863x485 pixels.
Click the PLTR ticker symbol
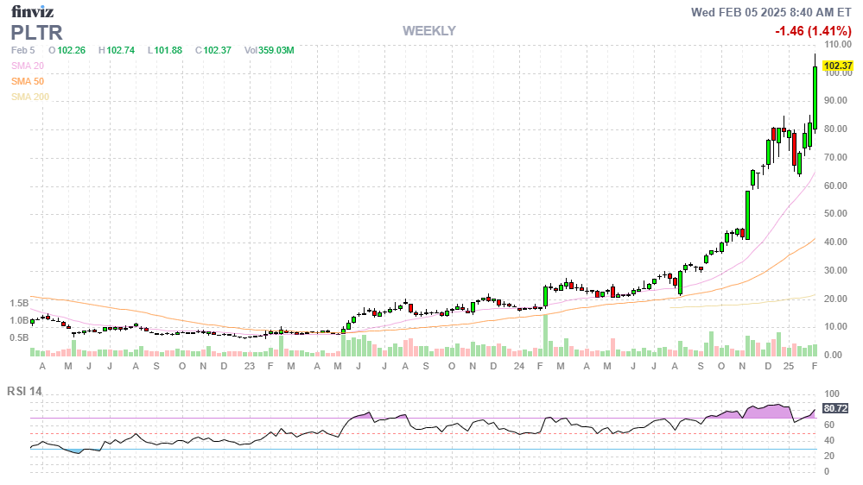pos(37,33)
